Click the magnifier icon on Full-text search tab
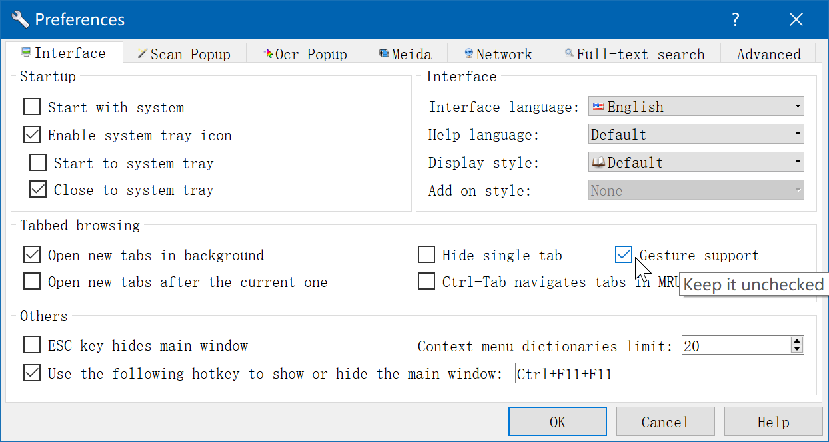Viewport: 829px width, 442px height. click(570, 53)
